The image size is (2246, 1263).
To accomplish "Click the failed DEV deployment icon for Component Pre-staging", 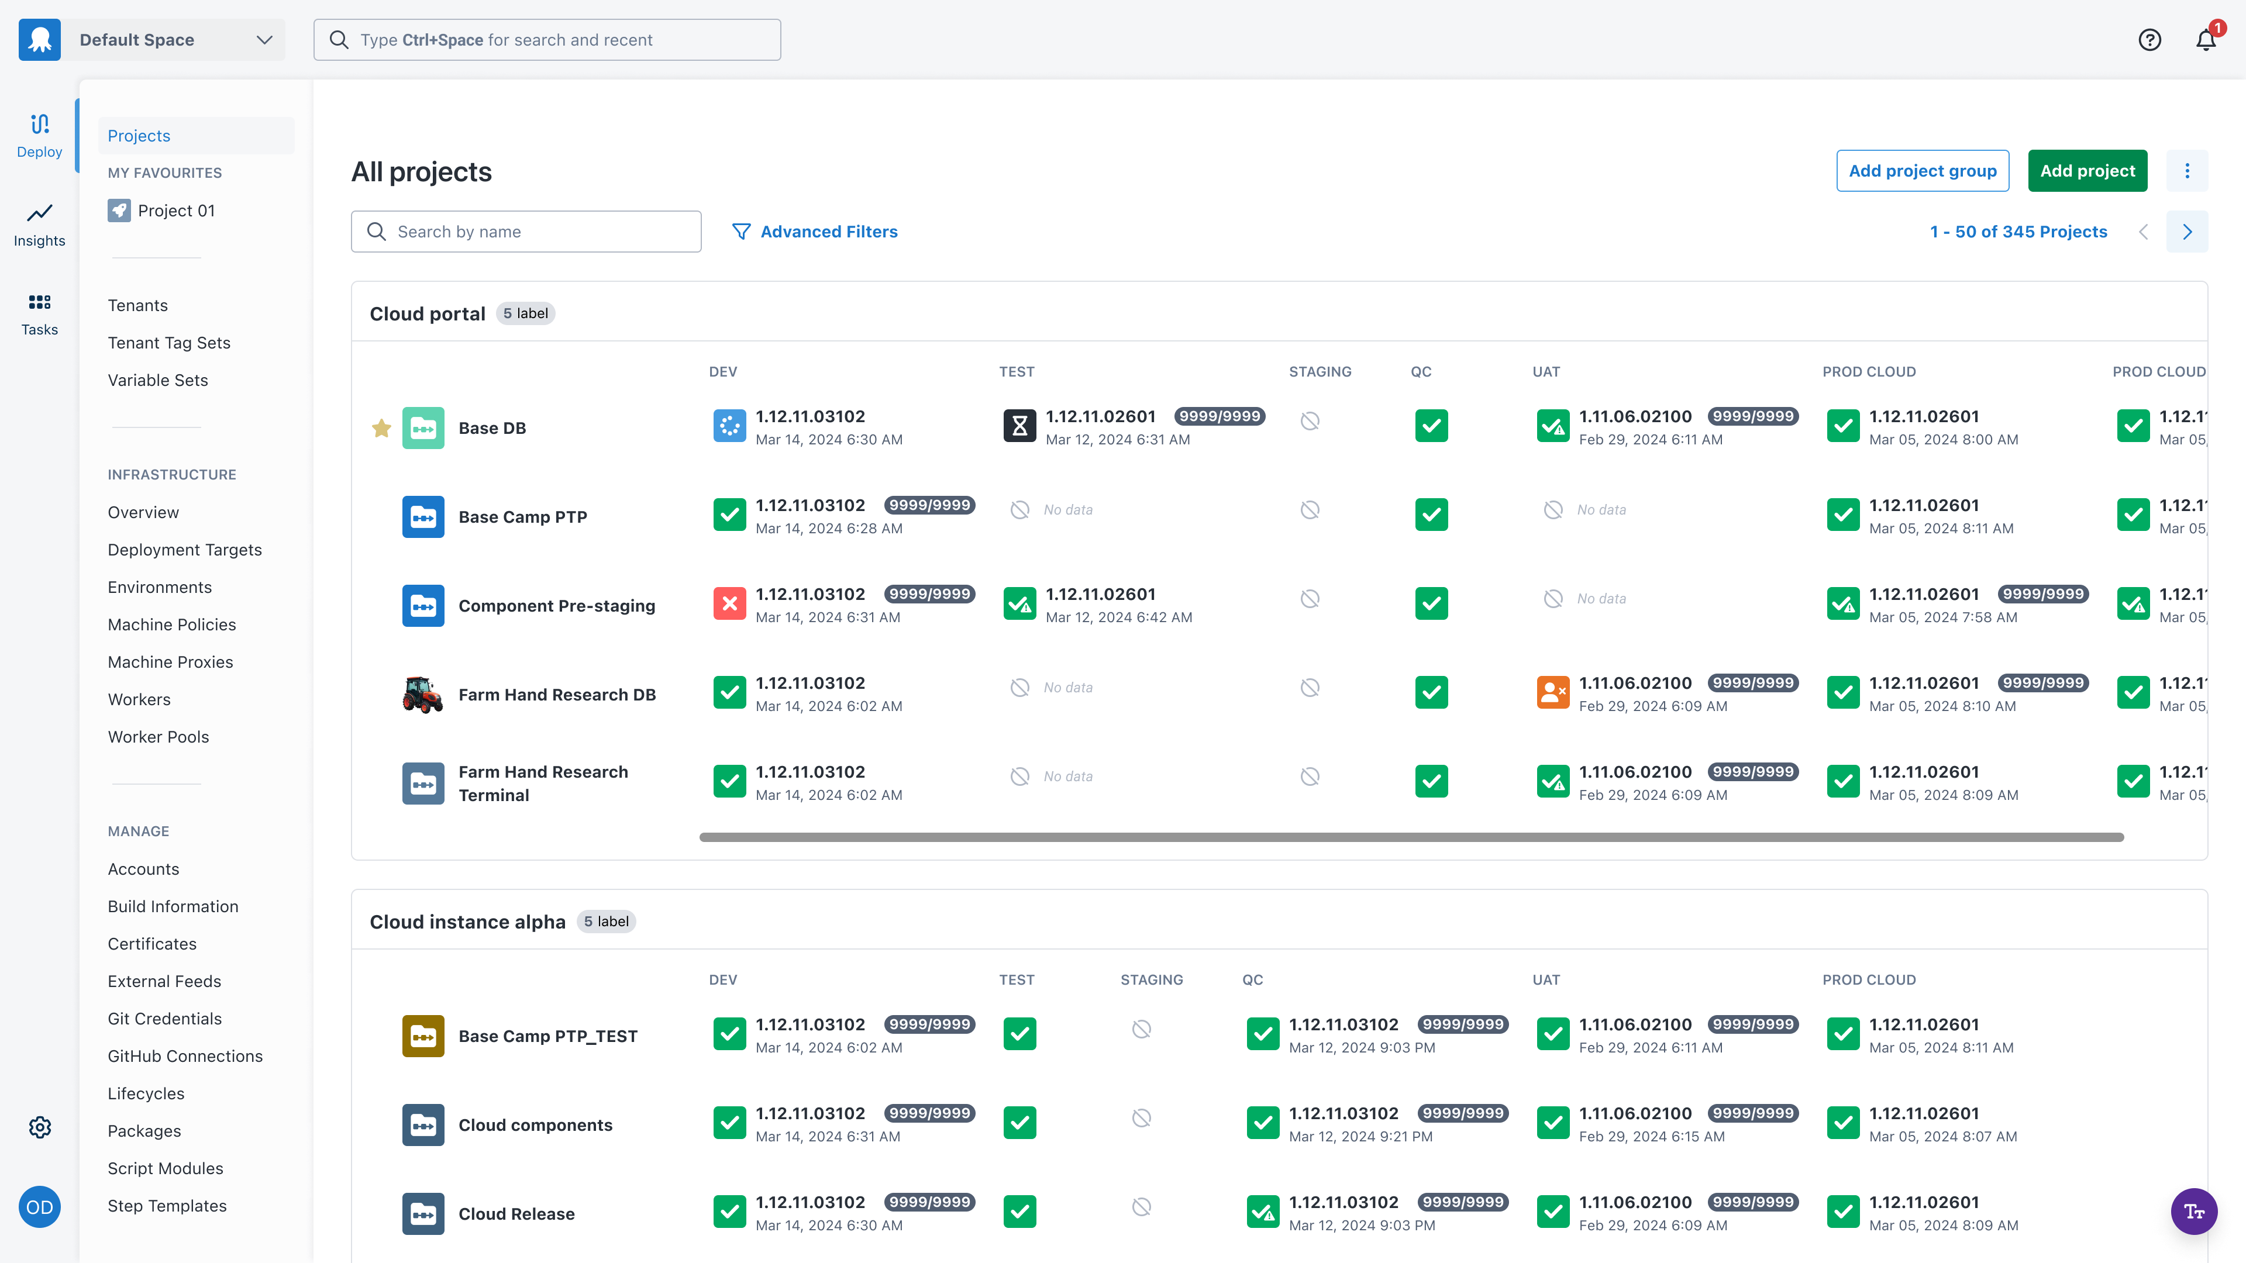I will pyautogui.click(x=730, y=602).
